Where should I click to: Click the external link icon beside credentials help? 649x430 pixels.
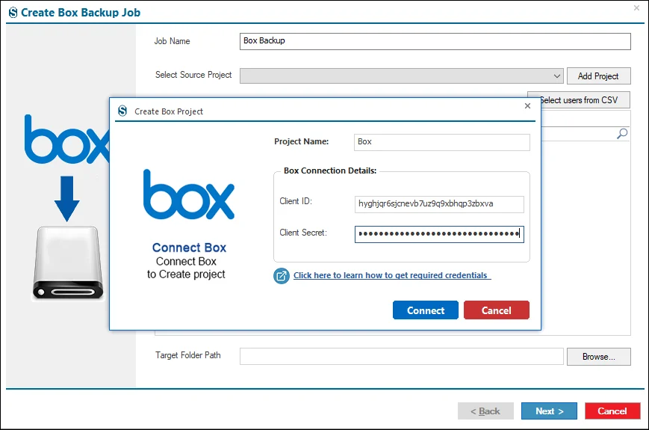pos(281,276)
